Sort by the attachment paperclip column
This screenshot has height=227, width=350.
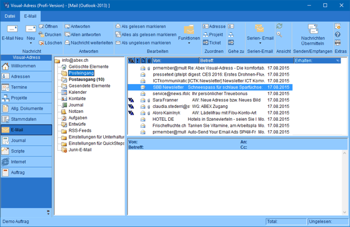[149, 61]
